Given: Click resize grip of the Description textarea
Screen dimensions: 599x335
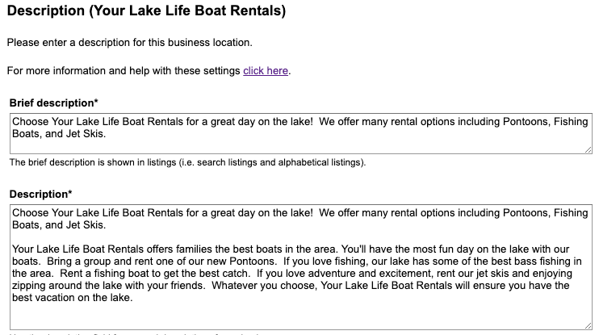Looking at the screenshot, I should 588,327.
